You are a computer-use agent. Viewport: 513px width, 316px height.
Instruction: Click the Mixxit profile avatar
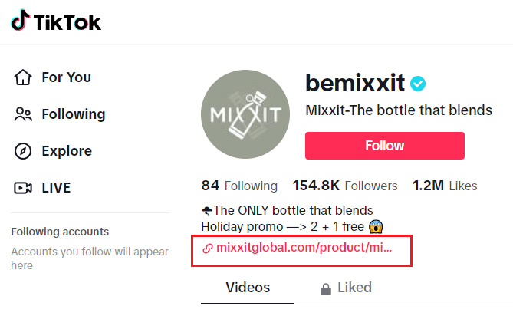tap(245, 117)
